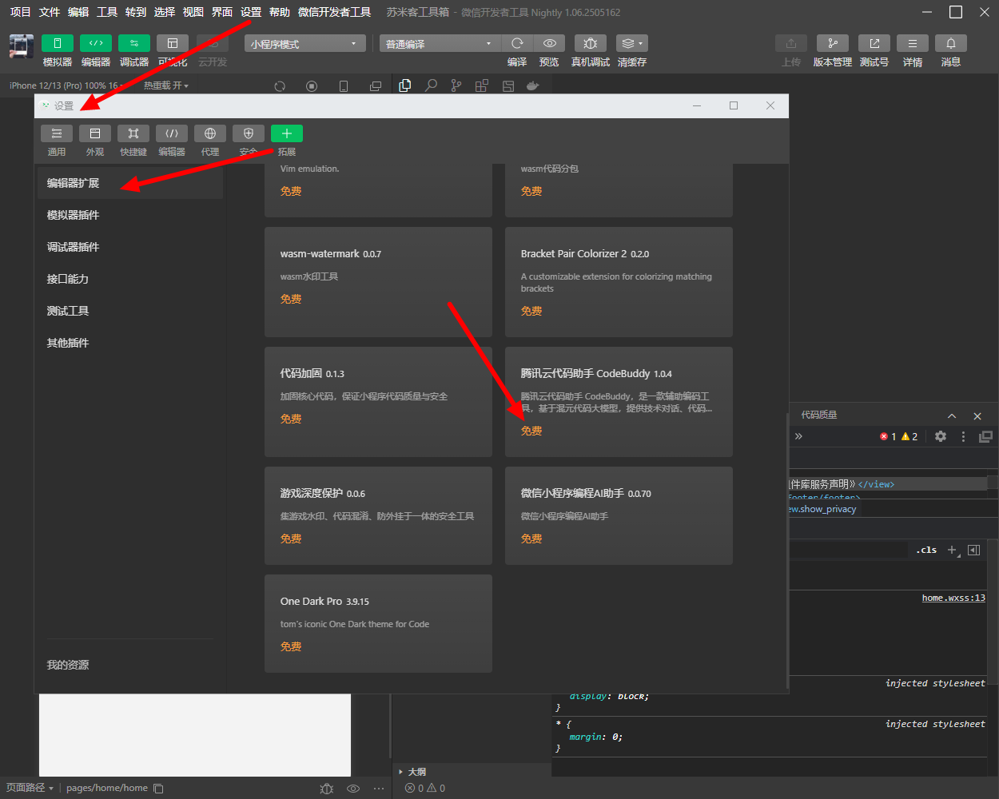Click the 真机调试 bug icon
This screenshot has width=999, height=799.
591,43
